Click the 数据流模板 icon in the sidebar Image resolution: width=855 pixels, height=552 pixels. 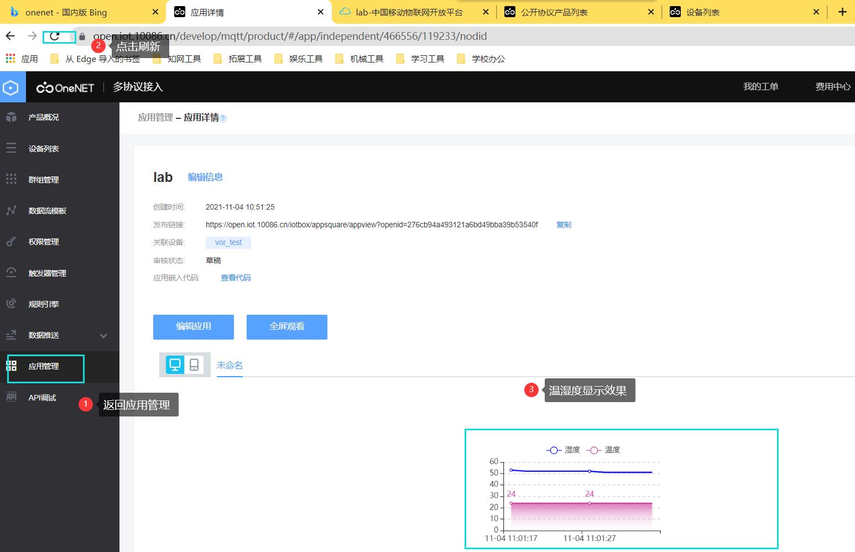point(11,210)
